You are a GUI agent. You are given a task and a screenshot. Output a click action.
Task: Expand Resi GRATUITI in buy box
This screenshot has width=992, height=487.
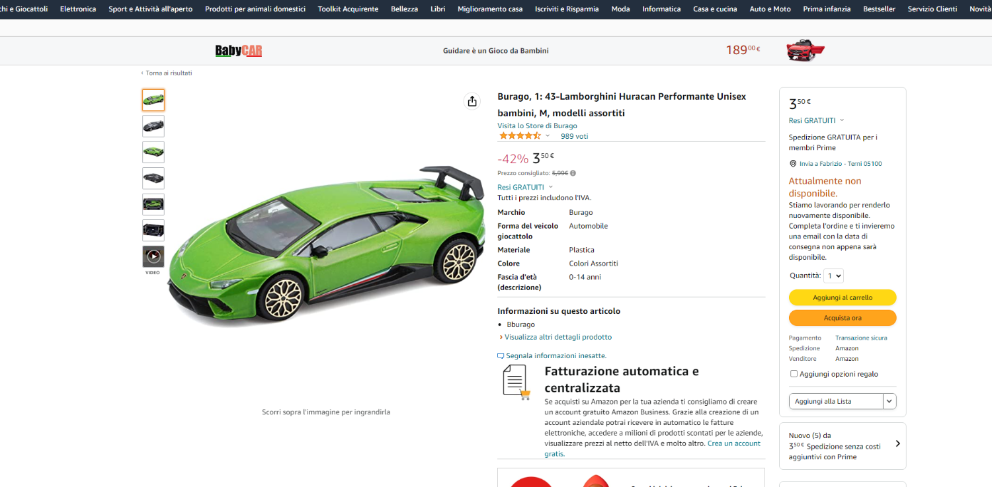click(816, 120)
